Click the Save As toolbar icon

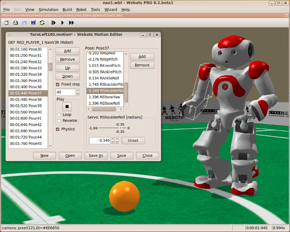tap(33, 23)
